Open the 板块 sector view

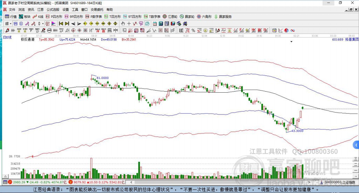25,16
